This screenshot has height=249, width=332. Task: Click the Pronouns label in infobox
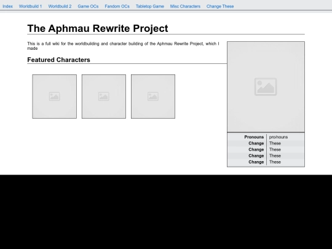[254, 137]
